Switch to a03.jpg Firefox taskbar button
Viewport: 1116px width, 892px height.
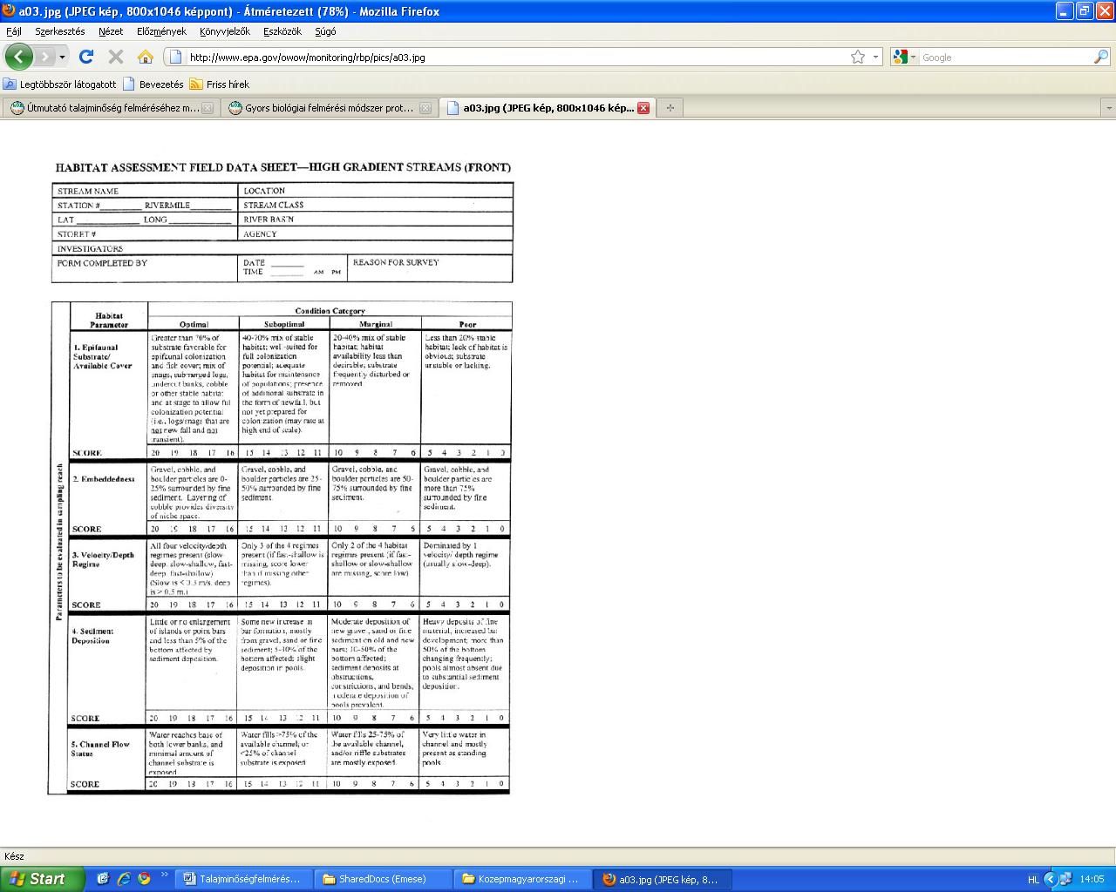click(x=663, y=879)
